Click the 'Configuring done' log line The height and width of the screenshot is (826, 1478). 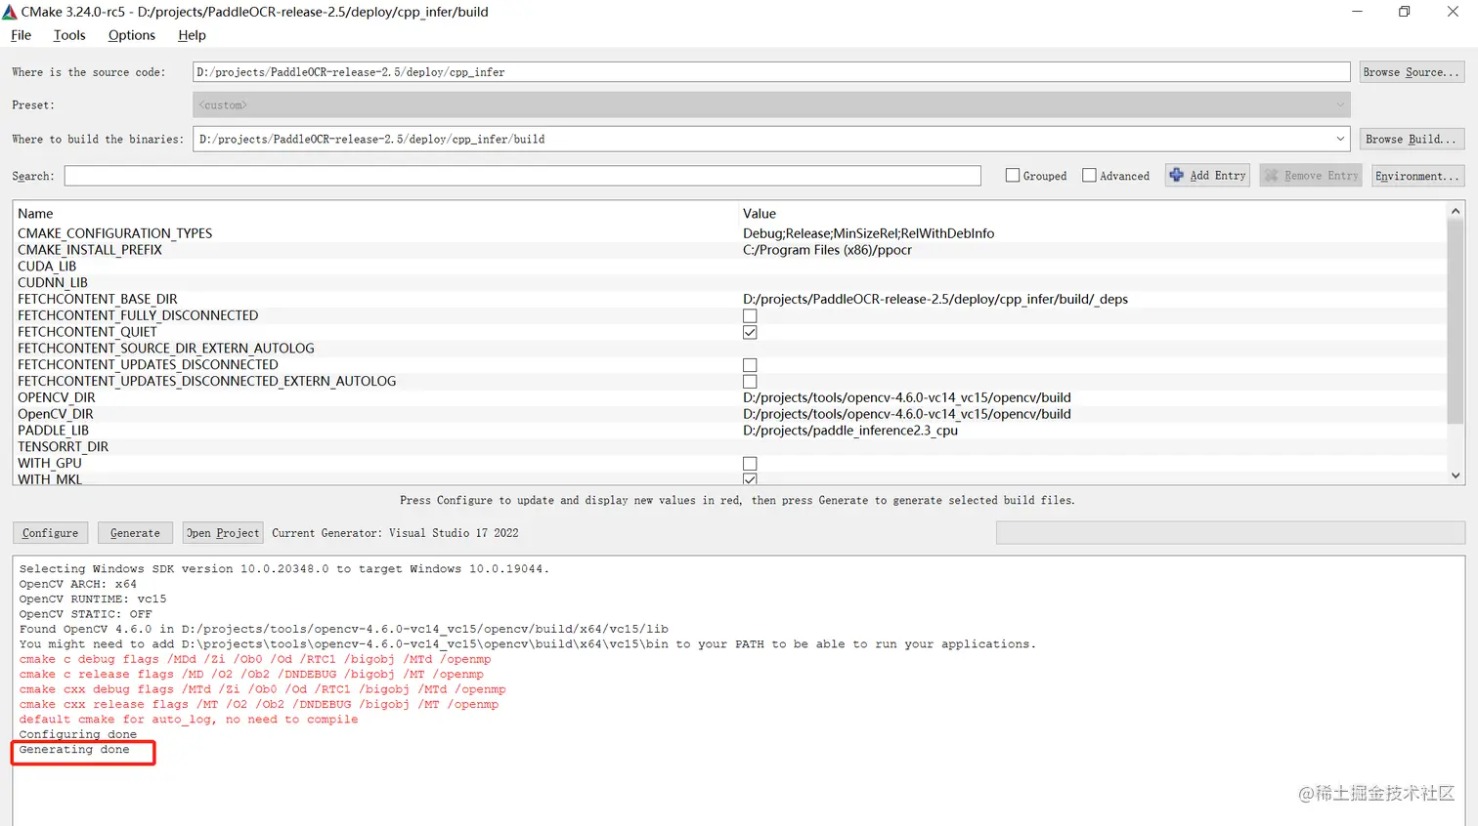coord(78,735)
